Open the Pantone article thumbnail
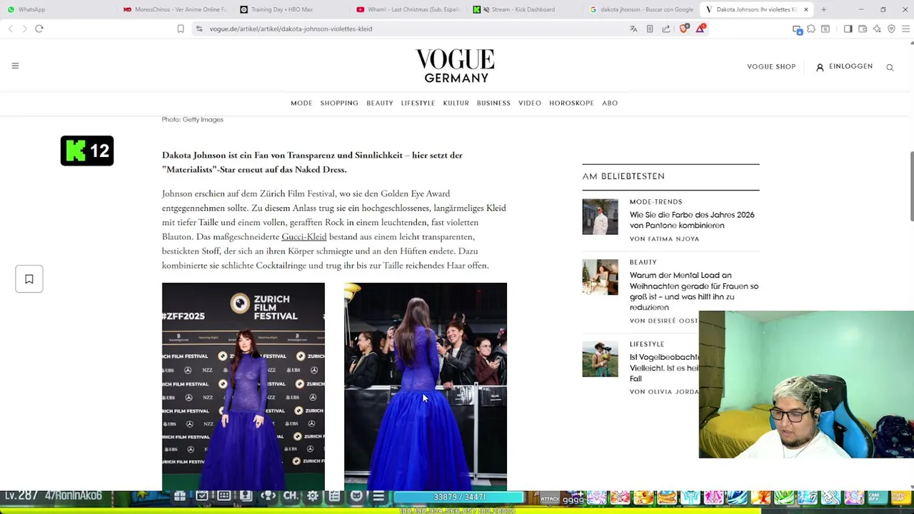The width and height of the screenshot is (914, 514). (600, 217)
